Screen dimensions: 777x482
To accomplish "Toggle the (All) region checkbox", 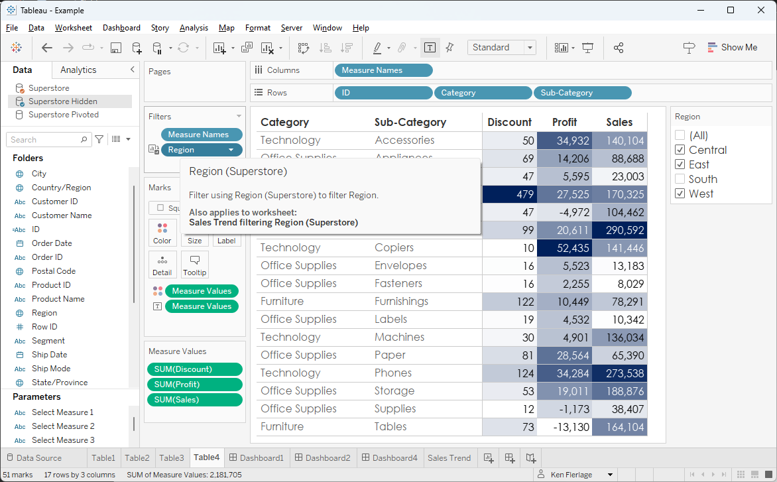I will click(x=680, y=135).
